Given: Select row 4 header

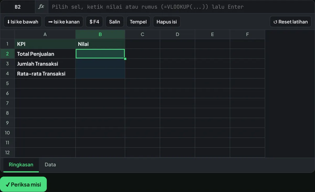Looking at the screenshot, I should 7,73.
